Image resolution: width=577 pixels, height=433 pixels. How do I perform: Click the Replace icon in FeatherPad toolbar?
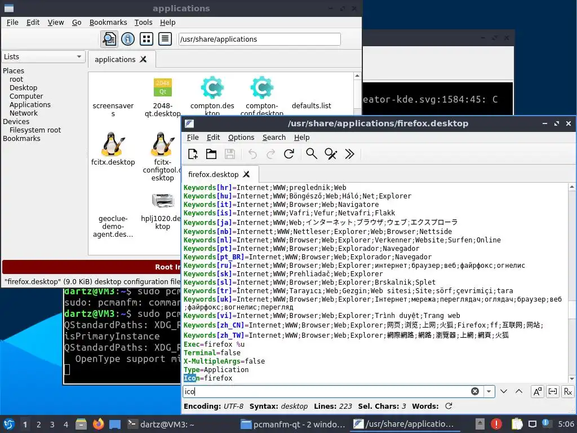(x=330, y=154)
